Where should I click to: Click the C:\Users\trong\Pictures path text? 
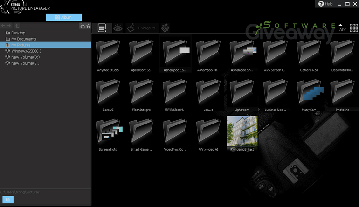click(20, 192)
